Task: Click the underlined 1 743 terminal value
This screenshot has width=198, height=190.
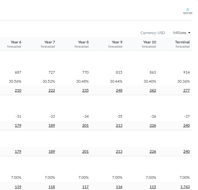Action: 185,187
